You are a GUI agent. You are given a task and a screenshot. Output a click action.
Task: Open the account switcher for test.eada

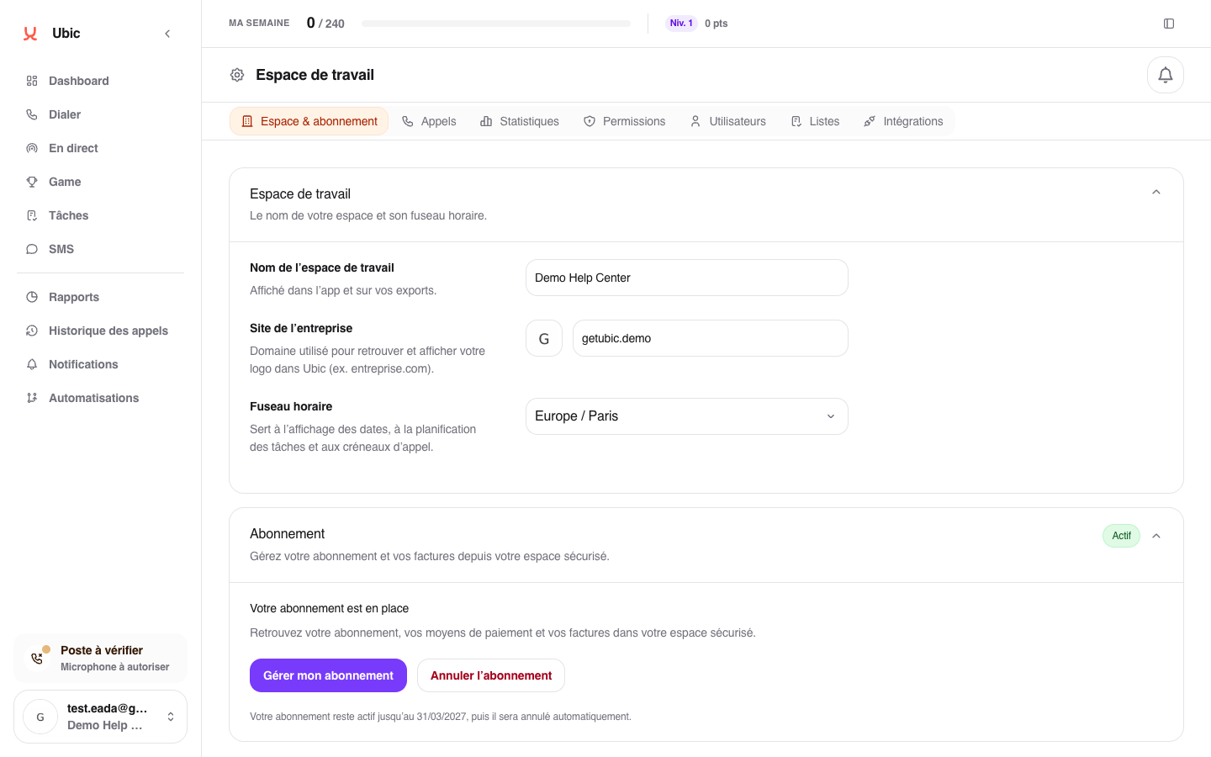pos(100,717)
